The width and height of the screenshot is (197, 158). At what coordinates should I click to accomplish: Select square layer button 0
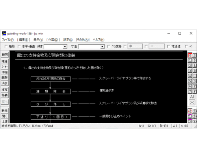190,55
